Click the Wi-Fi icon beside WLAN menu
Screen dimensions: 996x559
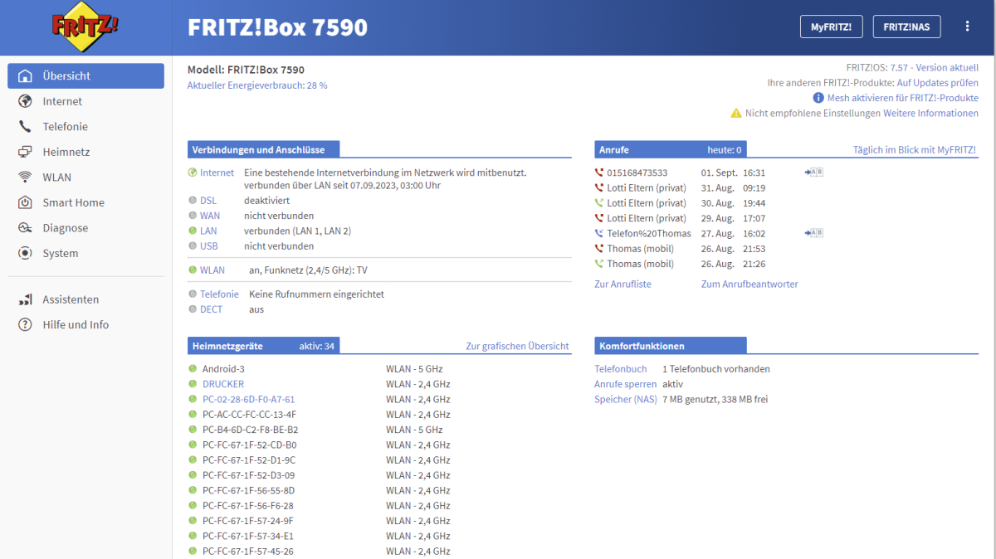(x=25, y=177)
